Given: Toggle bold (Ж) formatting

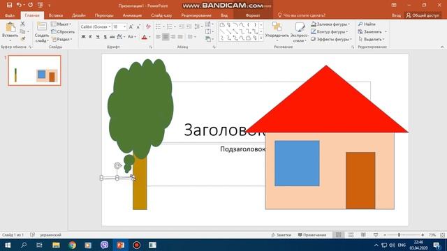Looking at the screenshot, I should (x=83, y=37).
